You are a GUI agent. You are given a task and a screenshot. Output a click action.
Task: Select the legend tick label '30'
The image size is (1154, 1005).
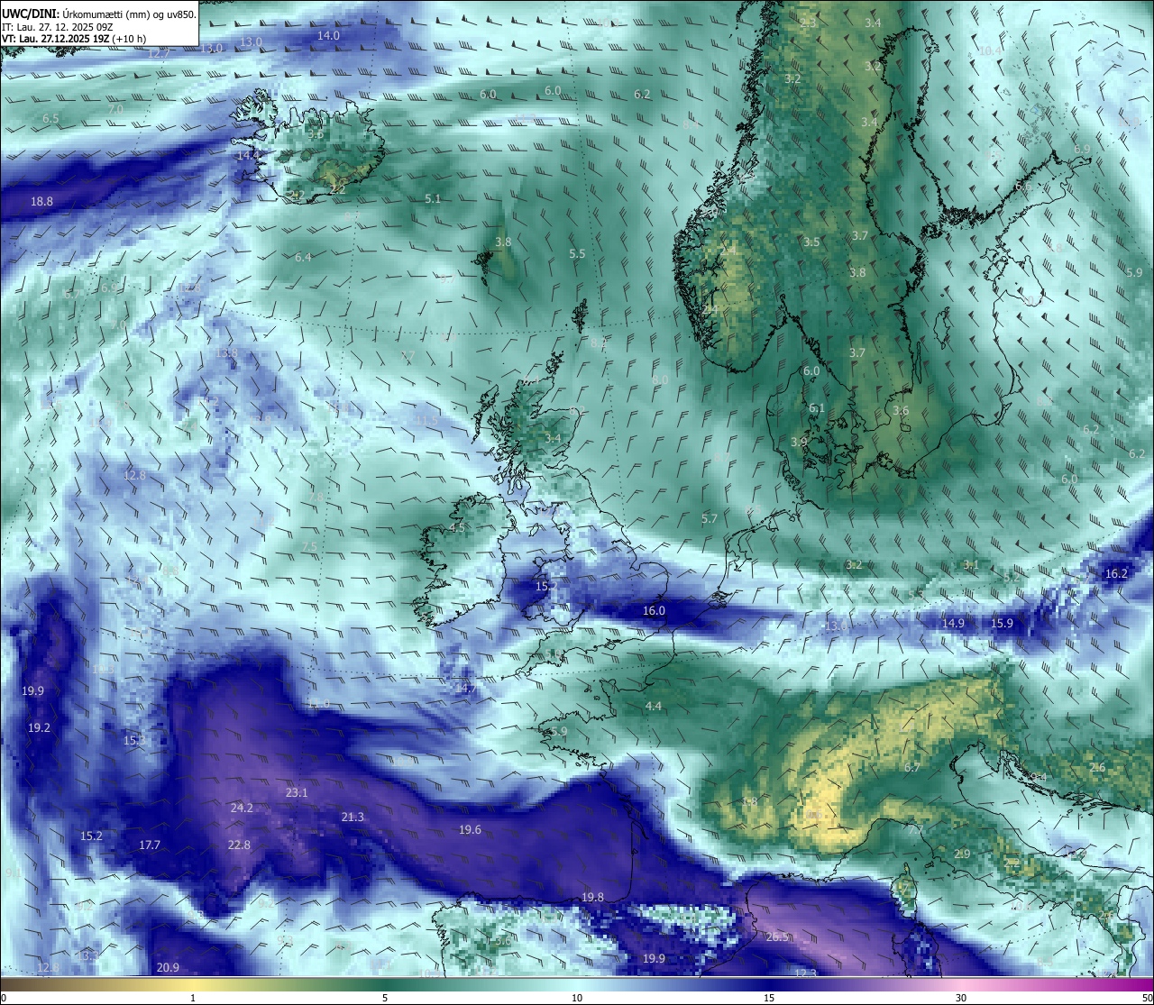coord(961,998)
